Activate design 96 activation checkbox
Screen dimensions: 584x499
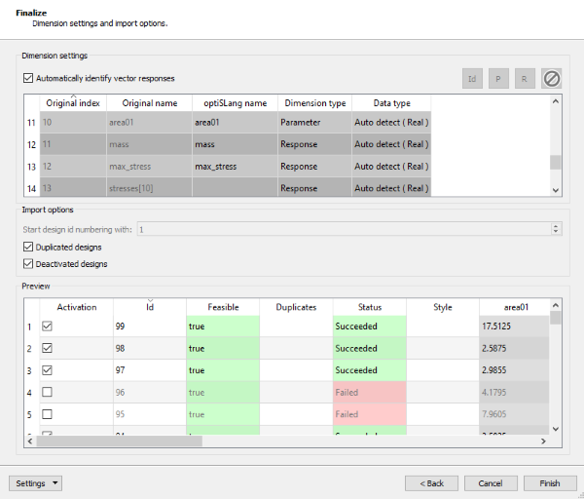pyautogui.click(x=47, y=392)
